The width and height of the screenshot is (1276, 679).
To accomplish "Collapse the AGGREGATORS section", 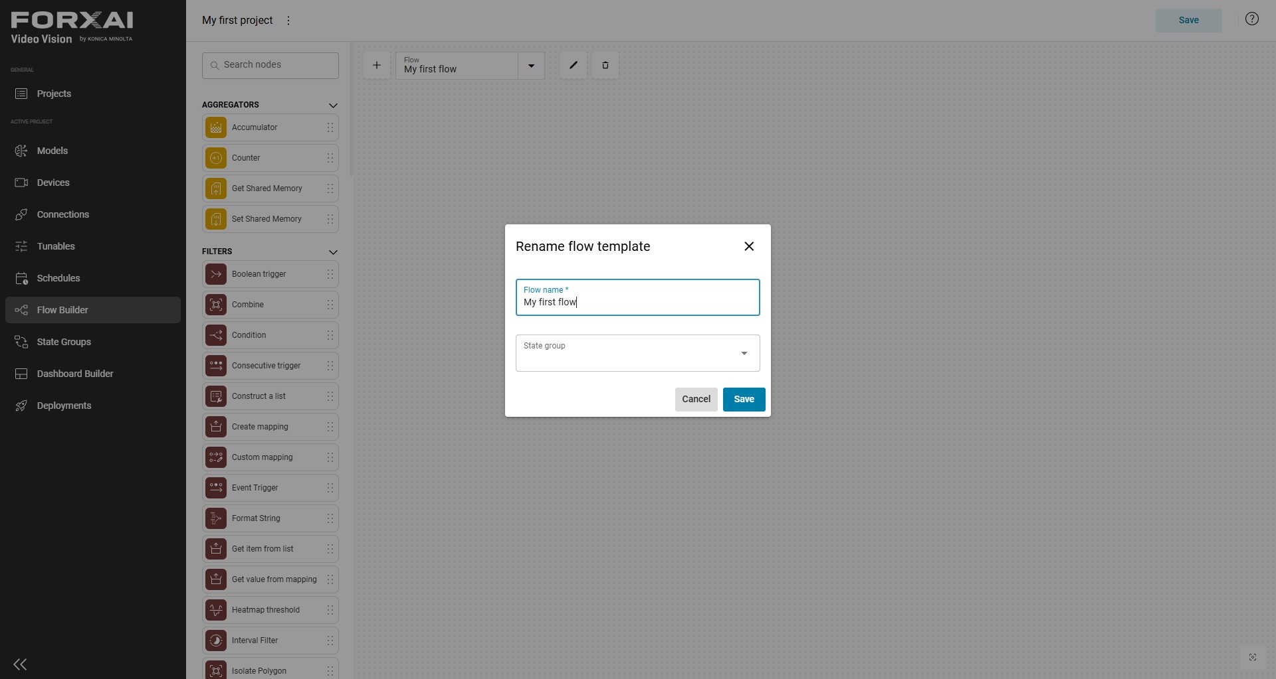I will point(333,105).
